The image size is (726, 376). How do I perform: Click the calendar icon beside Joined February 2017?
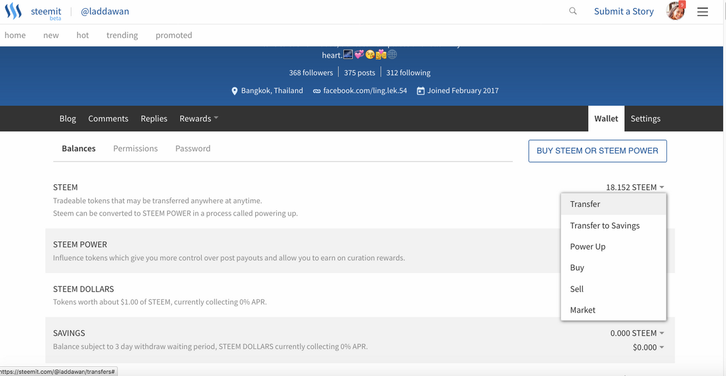point(421,91)
